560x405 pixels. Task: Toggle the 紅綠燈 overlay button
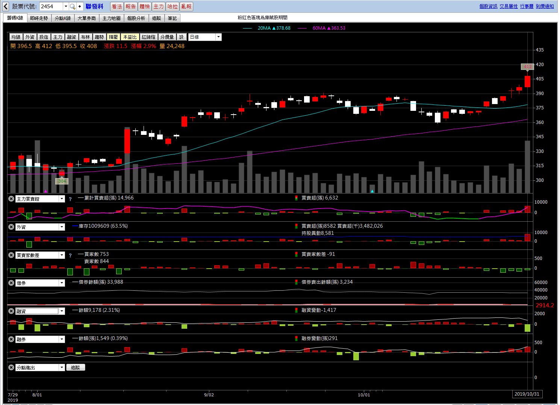[148, 37]
